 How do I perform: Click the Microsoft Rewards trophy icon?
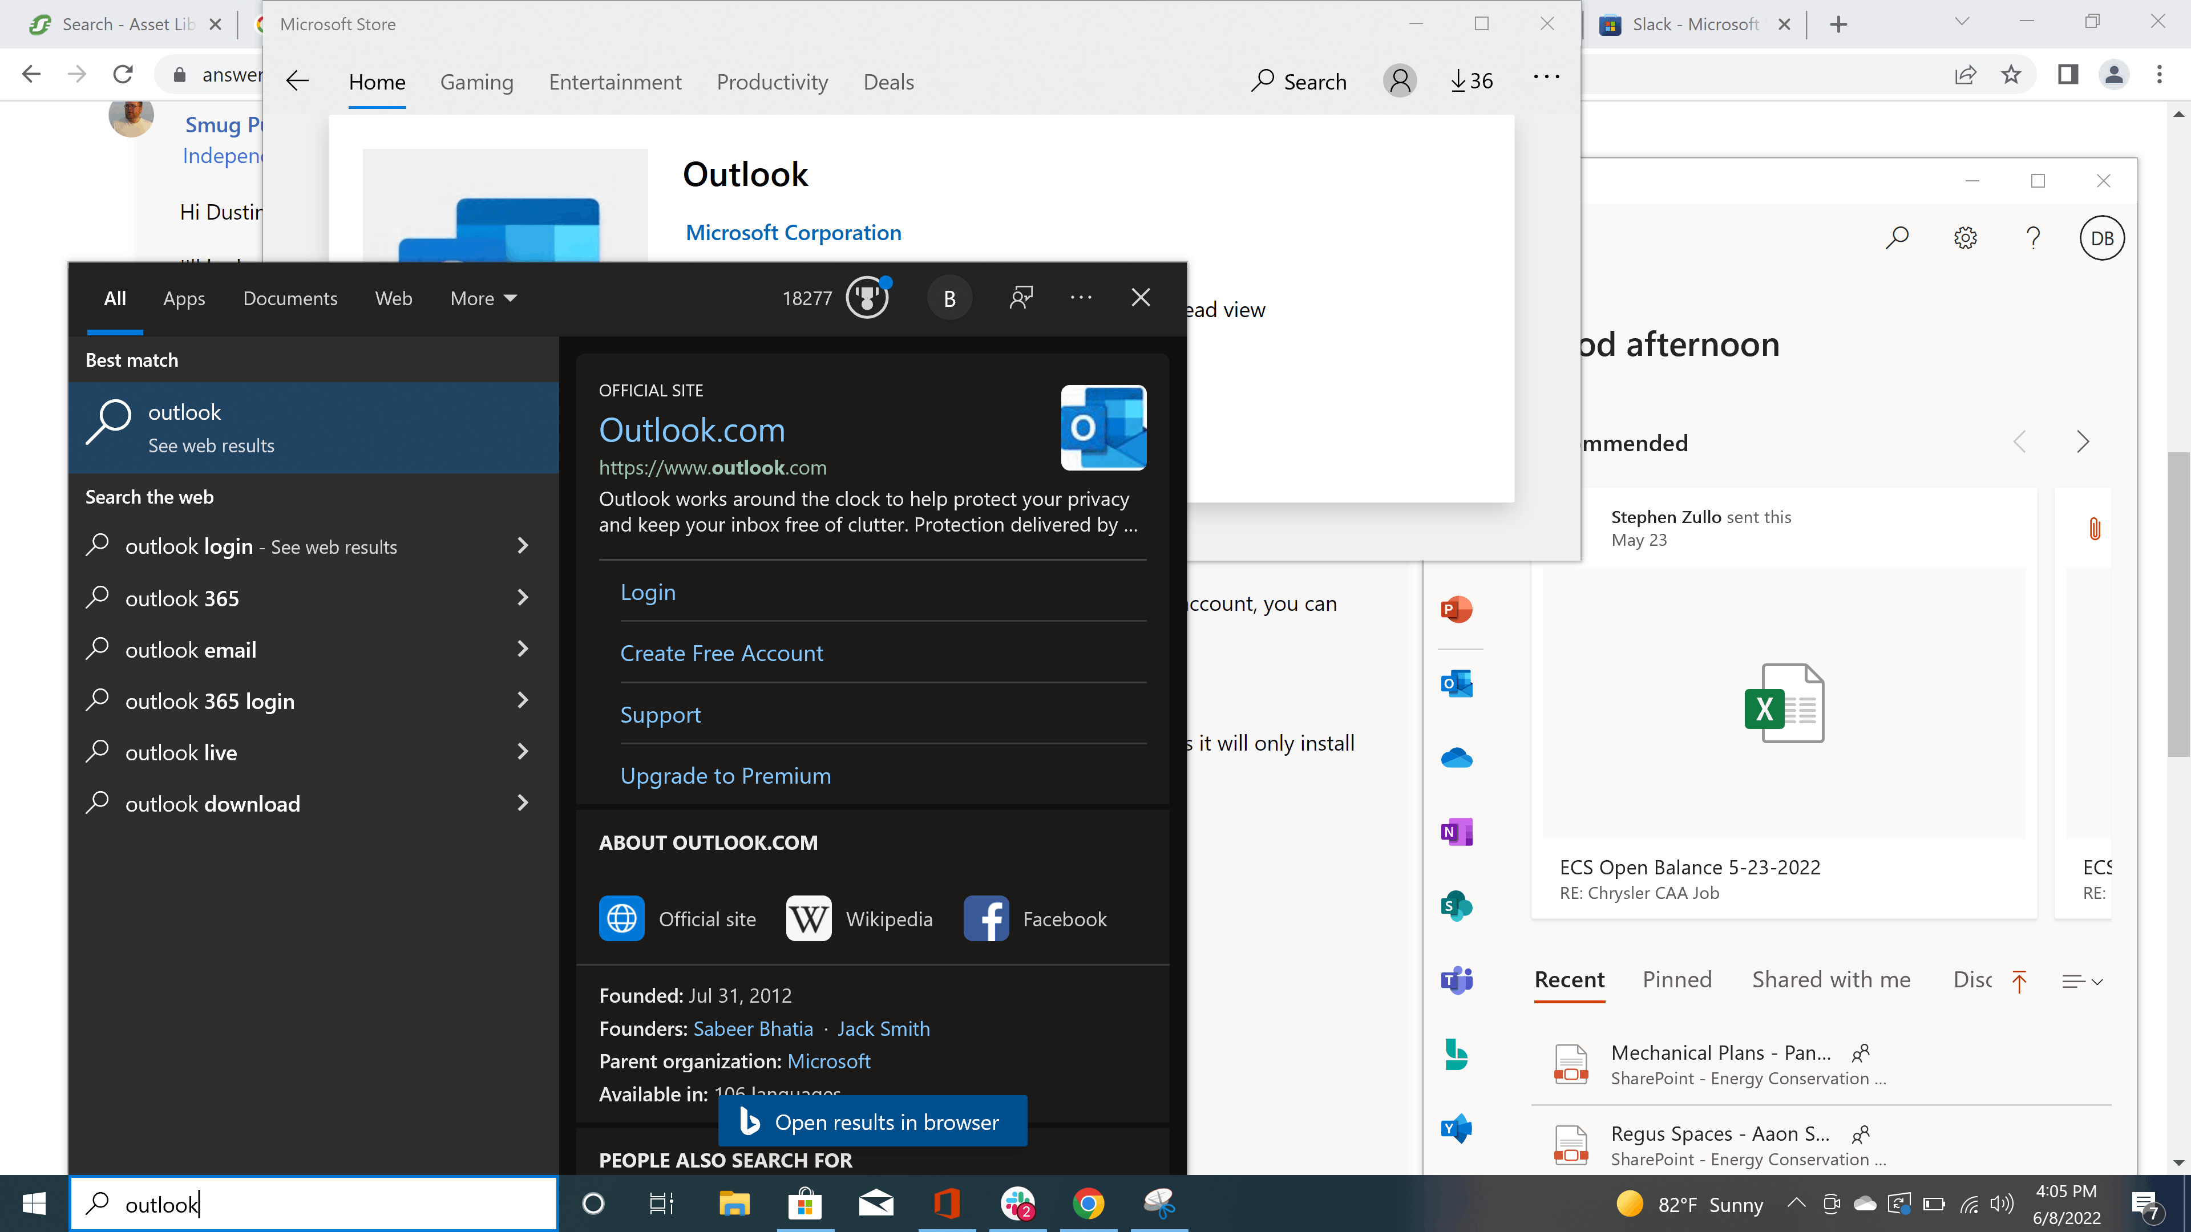867,298
